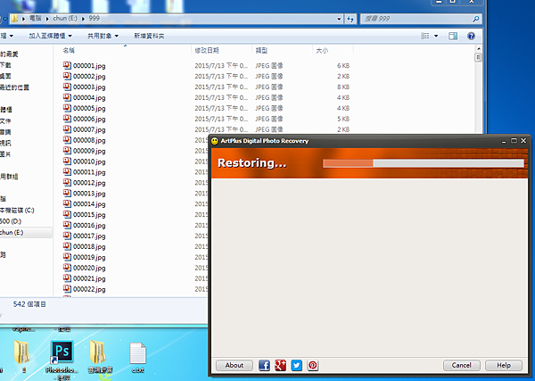Select file 000008.jpg

(89, 140)
